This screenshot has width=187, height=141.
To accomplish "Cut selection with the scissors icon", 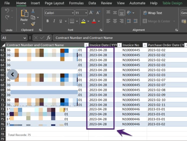I will click(33, 11).
